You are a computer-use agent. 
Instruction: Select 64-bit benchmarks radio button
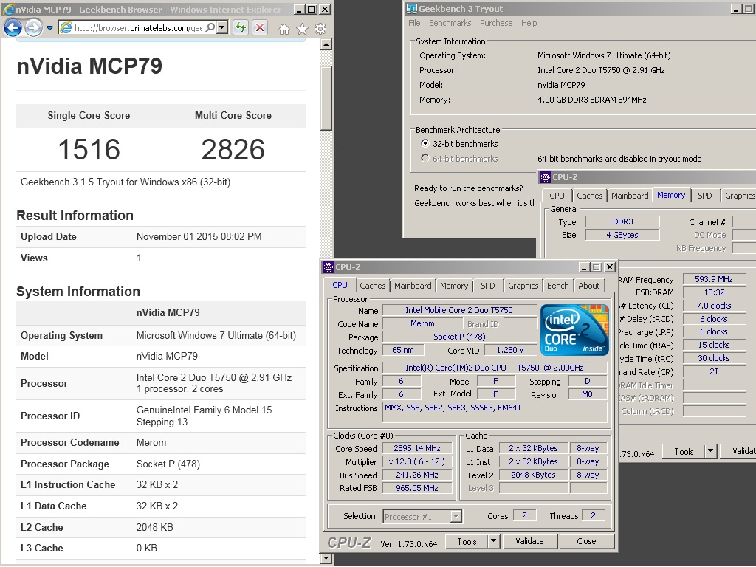pyautogui.click(x=425, y=158)
